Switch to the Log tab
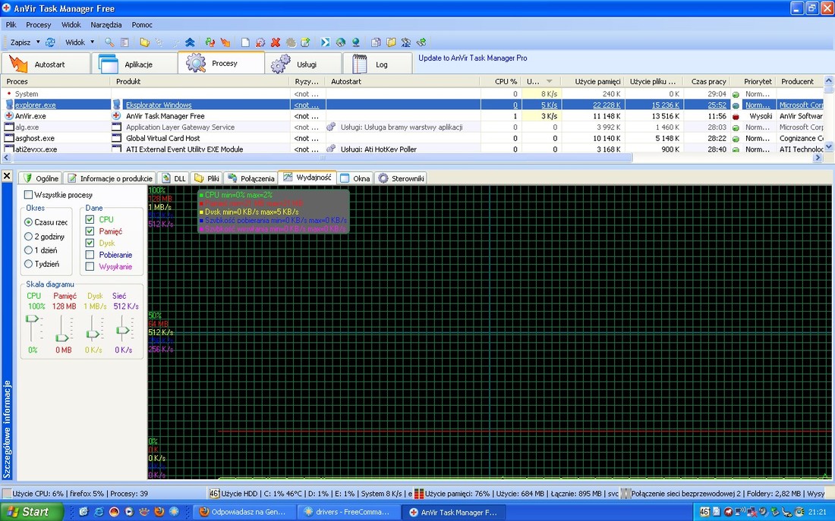 coord(377,64)
